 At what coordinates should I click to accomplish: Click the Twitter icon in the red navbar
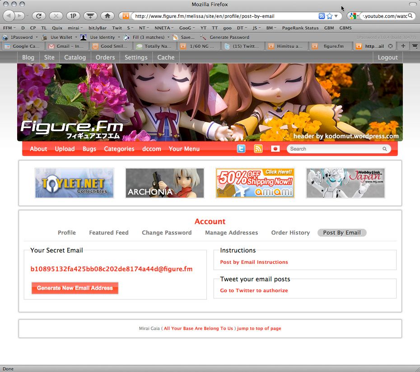tap(241, 149)
